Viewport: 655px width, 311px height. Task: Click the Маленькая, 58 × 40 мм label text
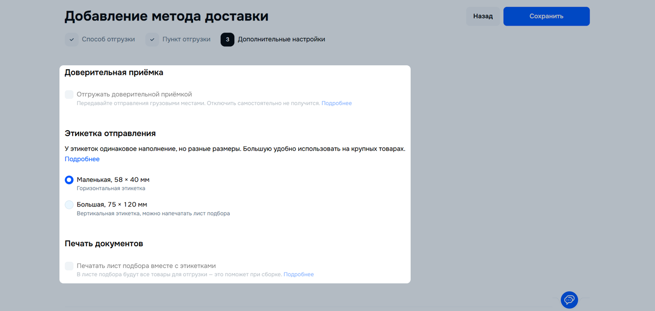point(113,180)
